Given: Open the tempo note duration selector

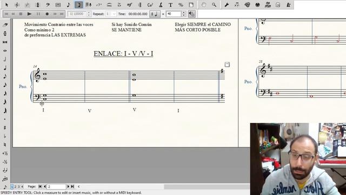Looking at the screenshot, I should coord(155,14).
